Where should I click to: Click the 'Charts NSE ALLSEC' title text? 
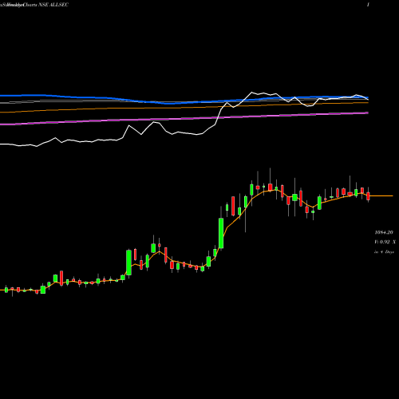click(45, 5)
